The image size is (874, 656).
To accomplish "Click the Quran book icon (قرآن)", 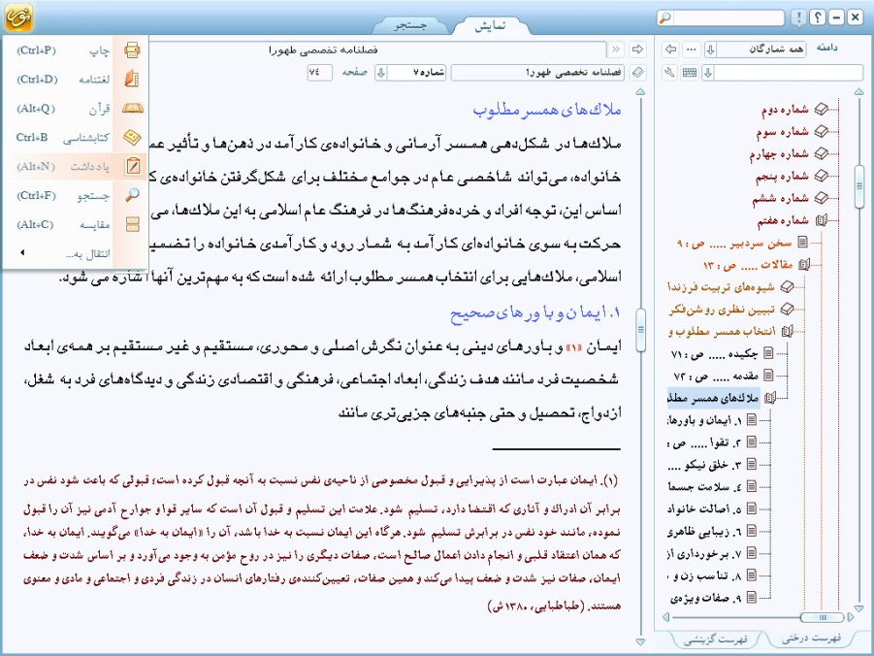I will pos(132,109).
